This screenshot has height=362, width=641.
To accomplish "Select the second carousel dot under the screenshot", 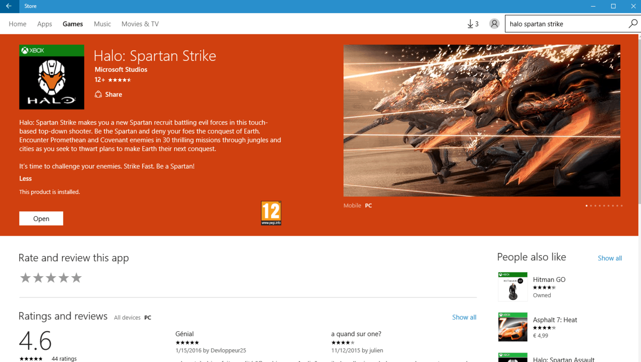I will pos(591,206).
